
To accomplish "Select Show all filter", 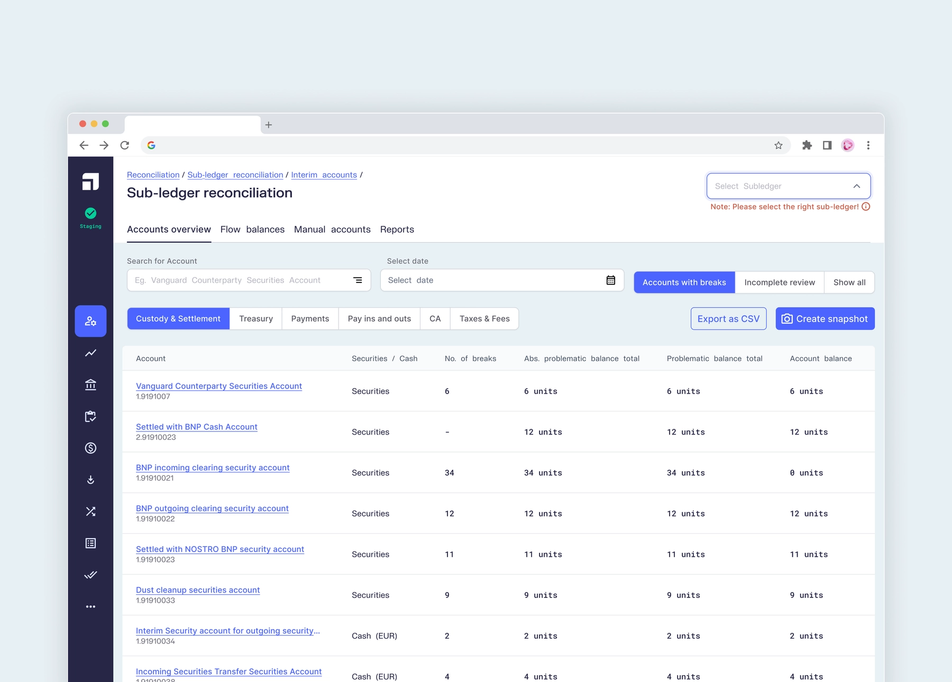I will 849,282.
